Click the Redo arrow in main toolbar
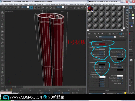This screenshot has height=101, width=135. point(6,8)
